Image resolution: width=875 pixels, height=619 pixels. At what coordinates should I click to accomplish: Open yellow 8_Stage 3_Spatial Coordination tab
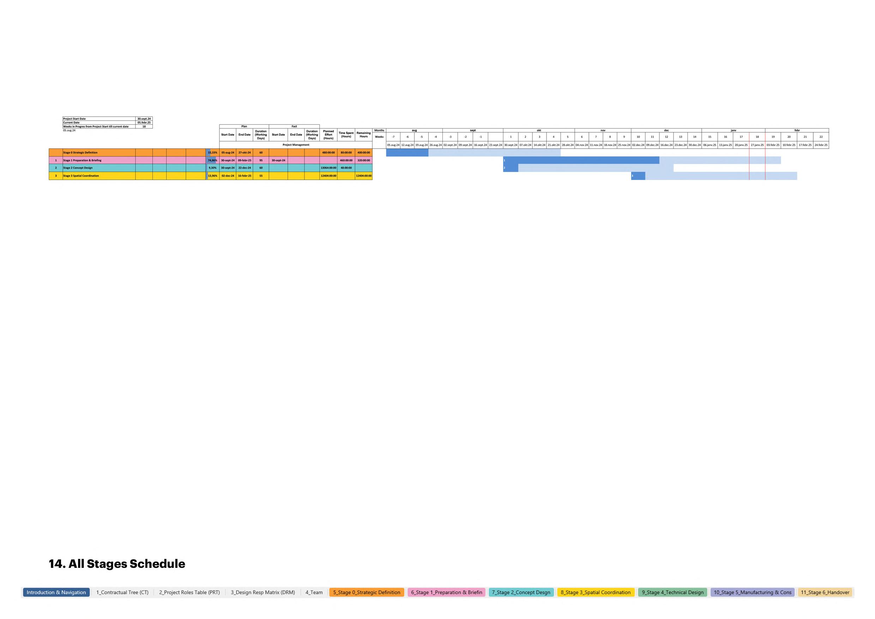coord(595,592)
